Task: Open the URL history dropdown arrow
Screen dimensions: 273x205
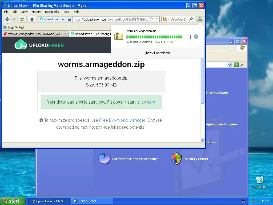Action: click(x=157, y=19)
